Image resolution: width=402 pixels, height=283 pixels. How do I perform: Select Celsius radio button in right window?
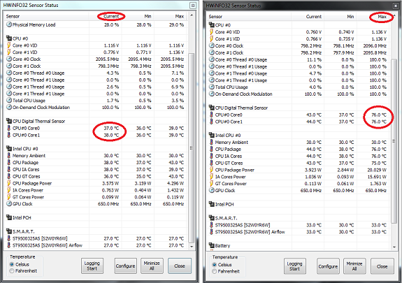pyautogui.click(x=215, y=265)
